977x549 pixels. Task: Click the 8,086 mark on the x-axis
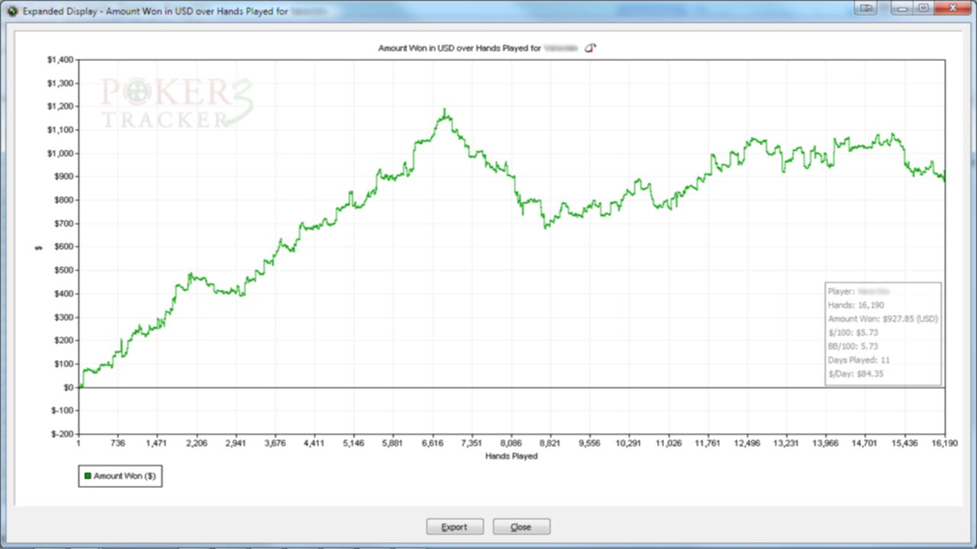click(511, 443)
